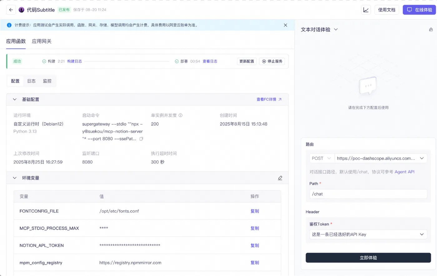Click the back arrow button

tap(11, 10)
